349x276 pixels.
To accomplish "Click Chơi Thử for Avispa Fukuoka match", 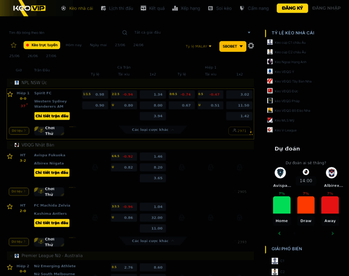I will [49, 192].
